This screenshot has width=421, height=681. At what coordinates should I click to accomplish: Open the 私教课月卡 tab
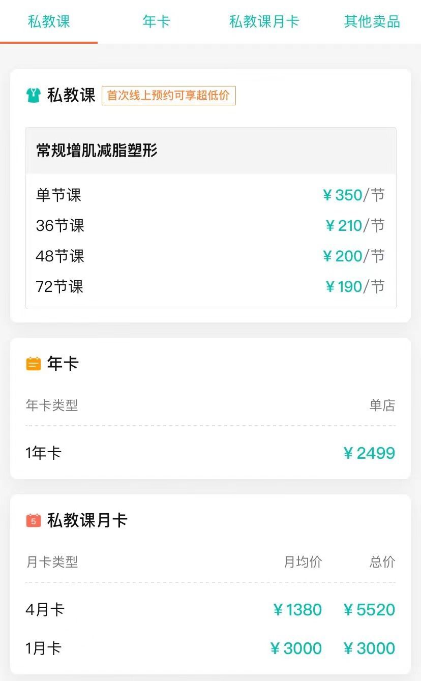pos(264,21)
